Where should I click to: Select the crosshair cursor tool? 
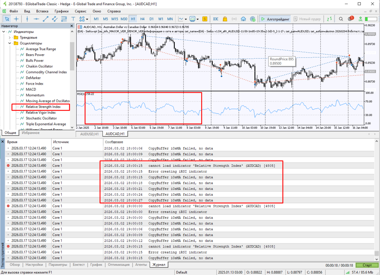click(x=16, y=19)
